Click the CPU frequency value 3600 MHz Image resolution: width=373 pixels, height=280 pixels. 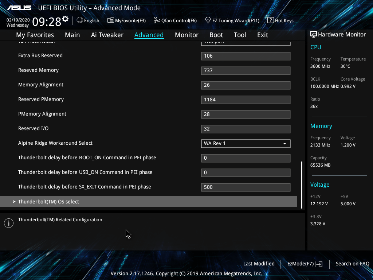(x=320, y=66)
